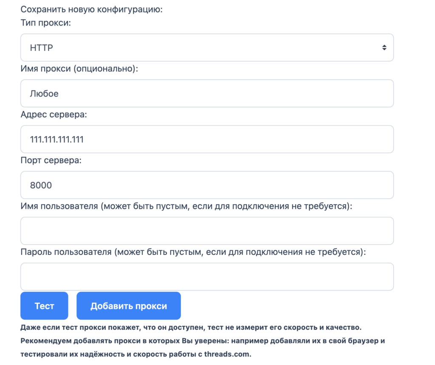Click the threads.com text in the note
435x365 pixels.
point(227,354)
